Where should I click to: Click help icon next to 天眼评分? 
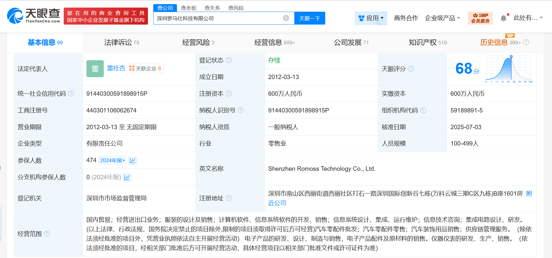(x=411, y=69)
